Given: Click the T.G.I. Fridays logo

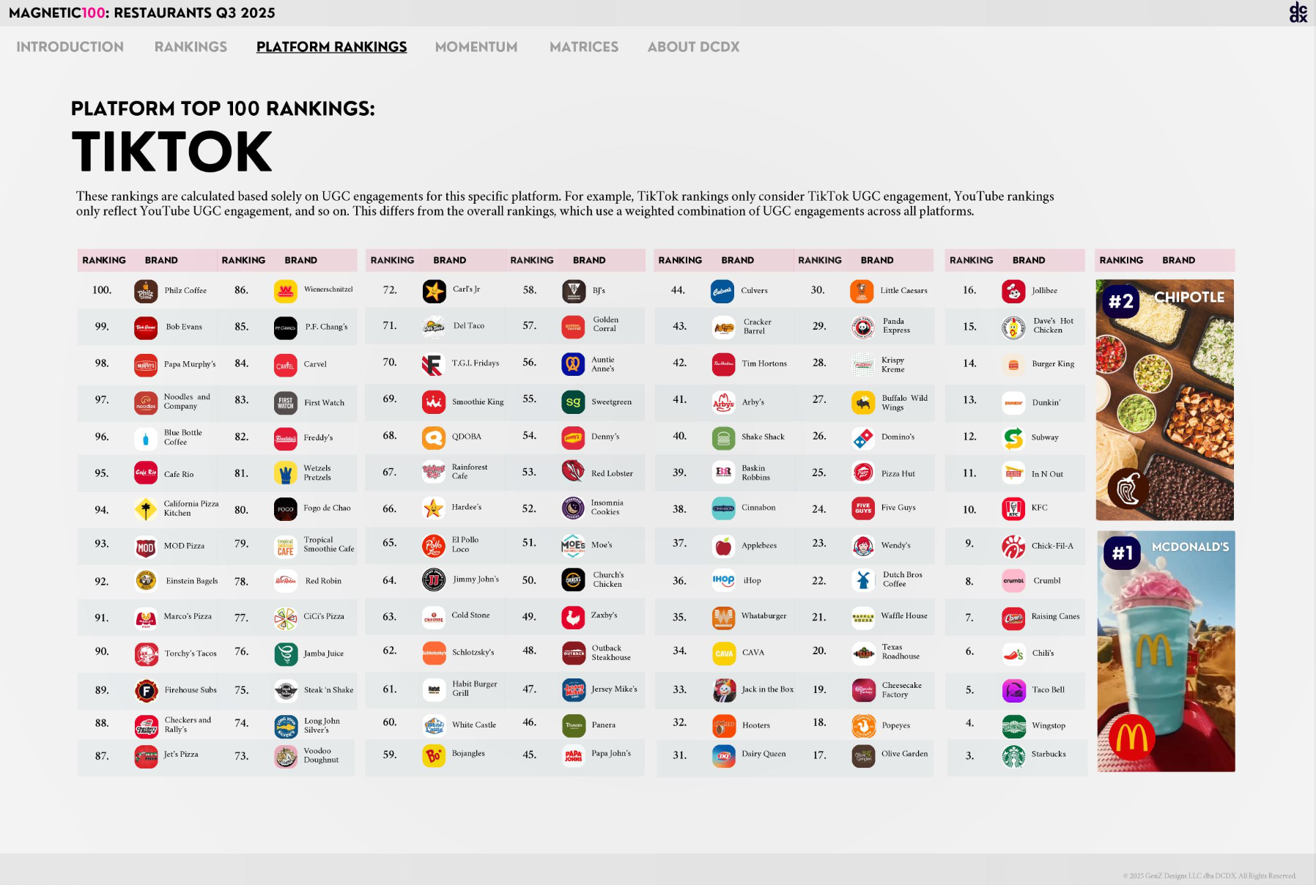Looking at the screenshot, I should pos(434,363).
